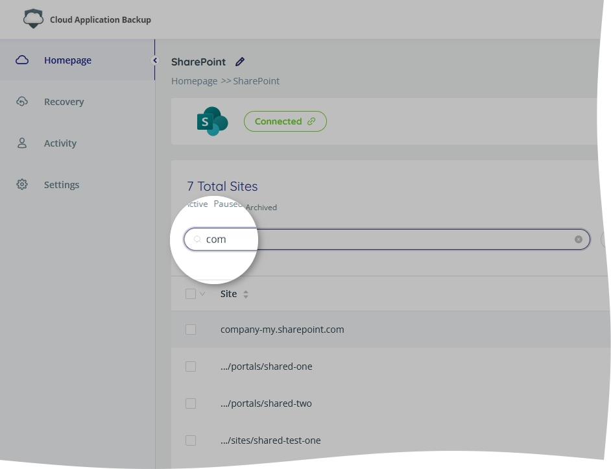Open the .../portals/shared-one site

pos(266,367)
